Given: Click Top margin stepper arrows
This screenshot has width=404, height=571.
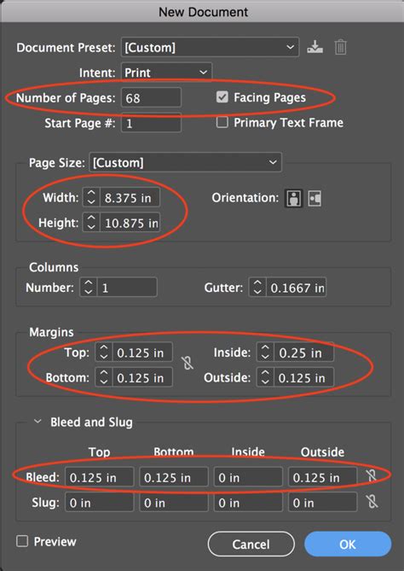Looking at the screenshot, I should [104, 353].
